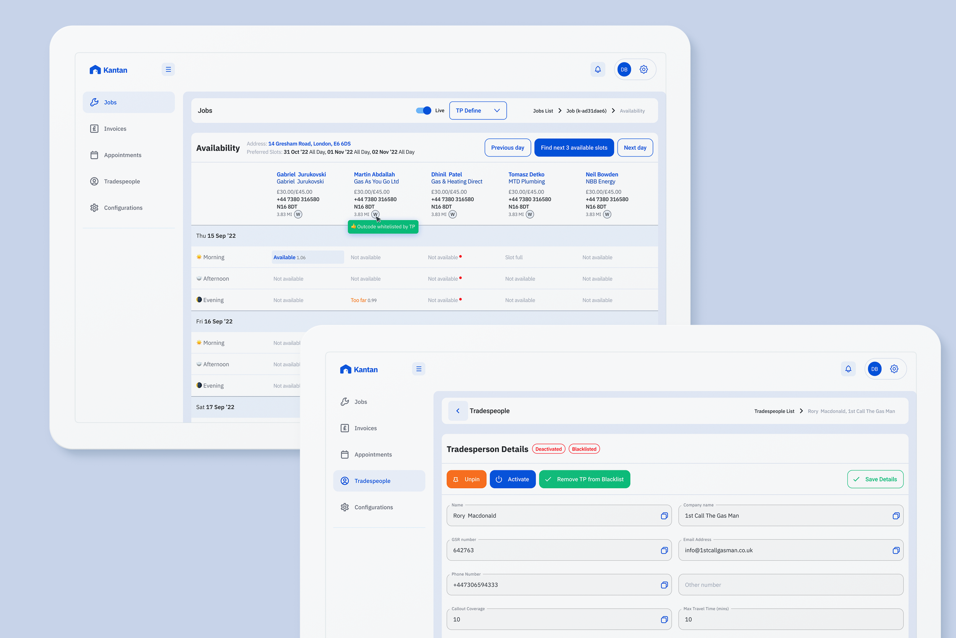Select Jobs in the back window sidebar
Screen dimensions: 956x638
point(129,102)
